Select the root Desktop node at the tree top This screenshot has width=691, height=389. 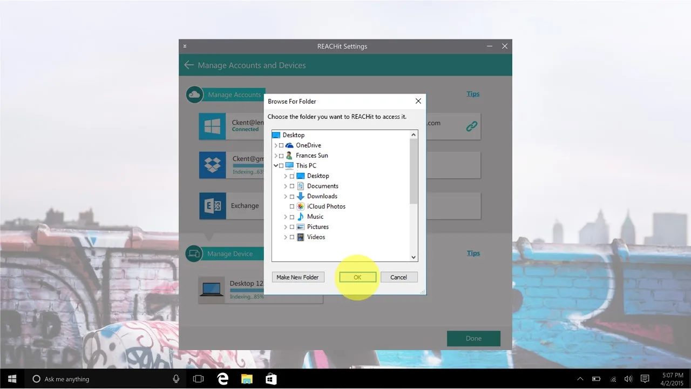click(x=288, y=135)
